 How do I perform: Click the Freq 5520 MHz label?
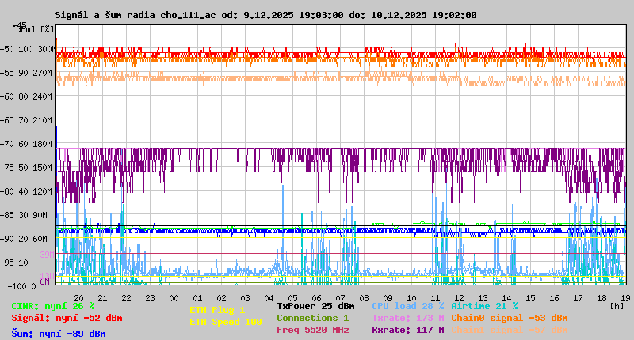[x=312, y=330]
